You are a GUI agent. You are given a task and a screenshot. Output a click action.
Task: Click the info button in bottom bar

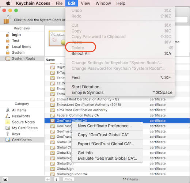(57, 179)
